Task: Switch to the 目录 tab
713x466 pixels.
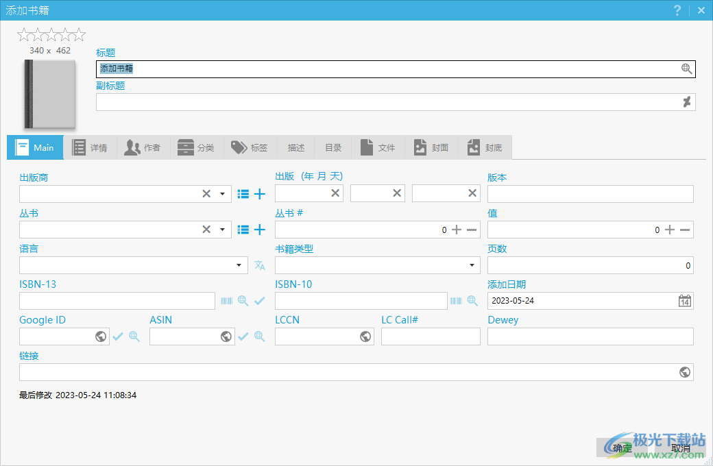Action: pos(333,147)
